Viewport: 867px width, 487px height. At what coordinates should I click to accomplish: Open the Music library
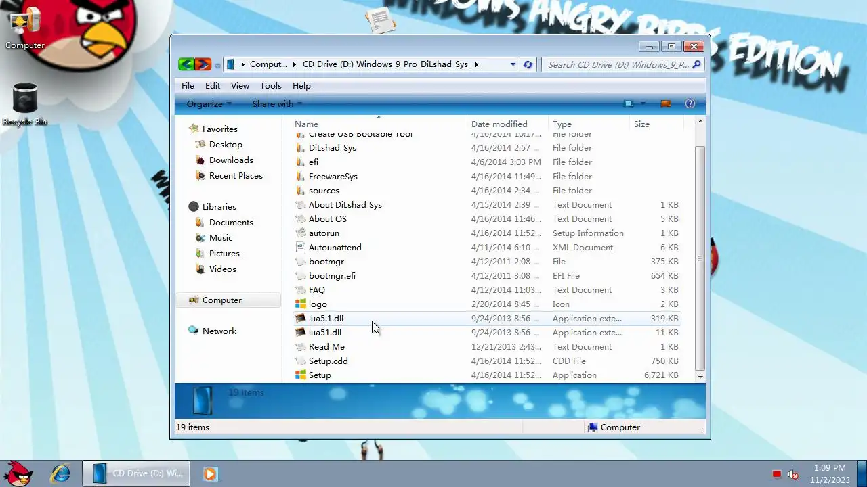pos(221,237)
